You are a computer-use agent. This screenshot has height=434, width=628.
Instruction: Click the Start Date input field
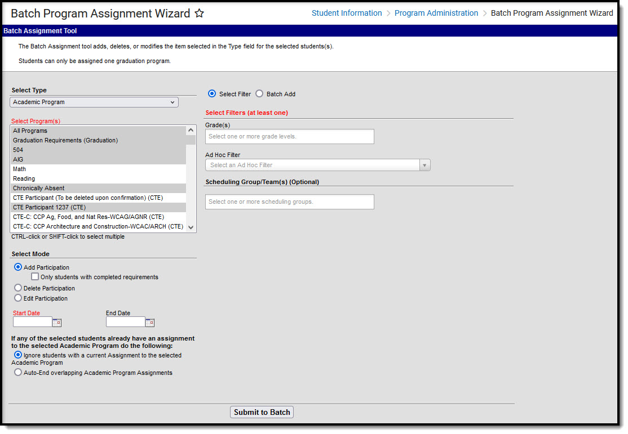point(33,322)
